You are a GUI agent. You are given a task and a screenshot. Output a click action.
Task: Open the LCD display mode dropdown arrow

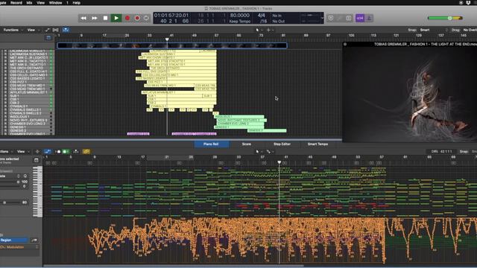coord(322,18)
